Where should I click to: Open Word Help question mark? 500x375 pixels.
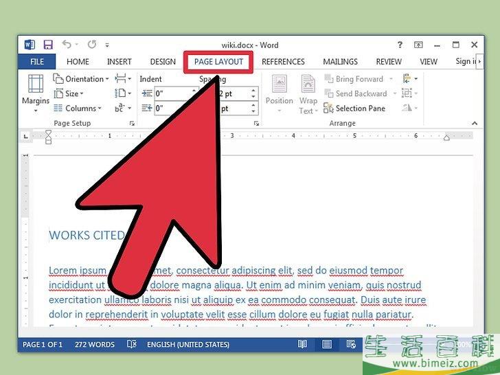400,45
